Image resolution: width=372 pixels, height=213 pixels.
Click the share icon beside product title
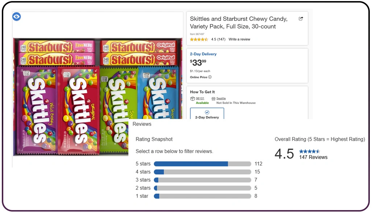click(x=301, y=19)
